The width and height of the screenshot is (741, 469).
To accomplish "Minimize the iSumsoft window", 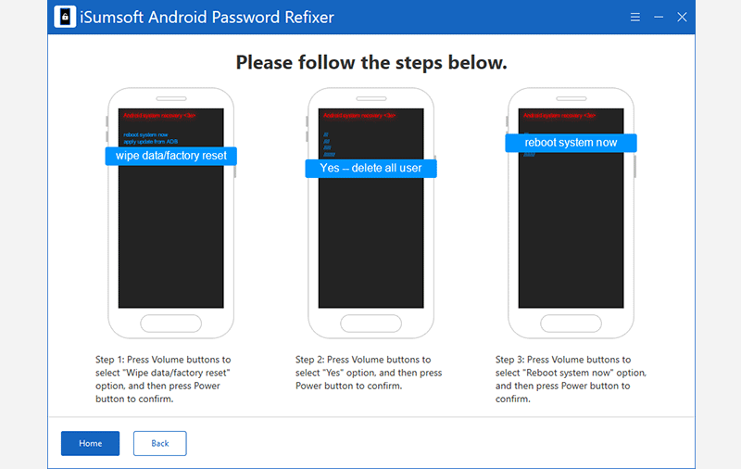I will click(659, 17).
